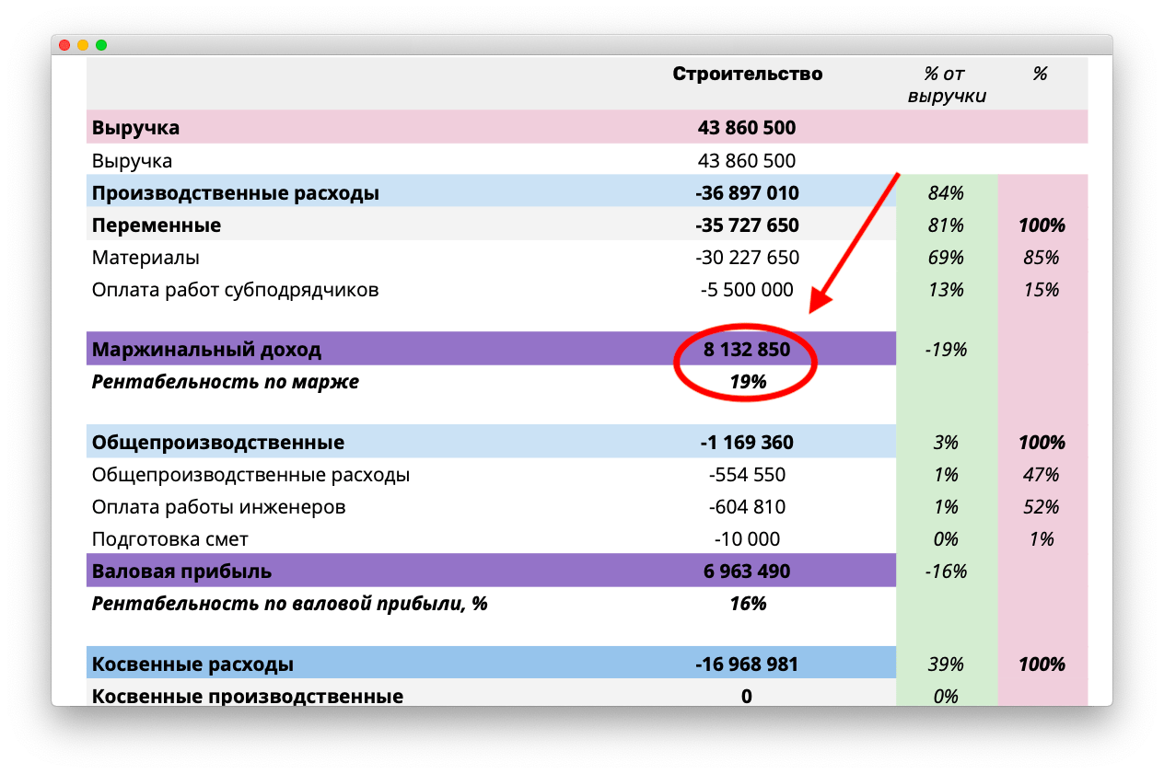This screenshot has height=774, width=1164.
Task: Click the 85% share cell for Материалы
Action: point(1042,258)
